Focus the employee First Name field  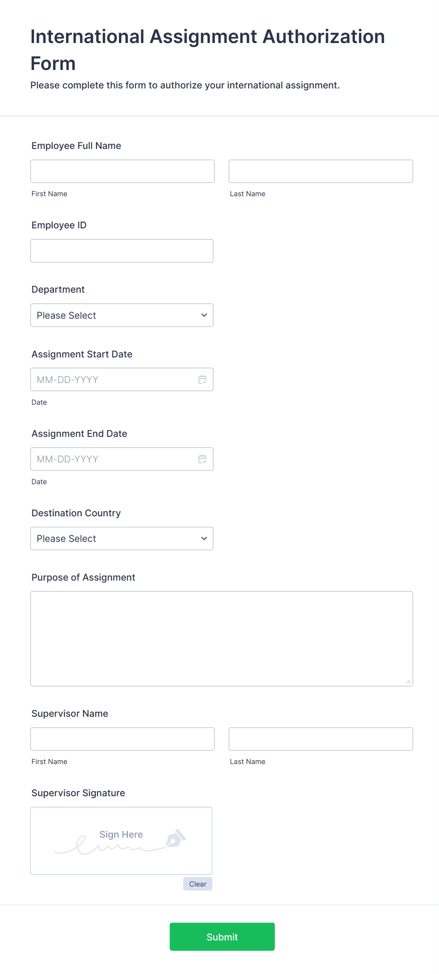point(122,171)
